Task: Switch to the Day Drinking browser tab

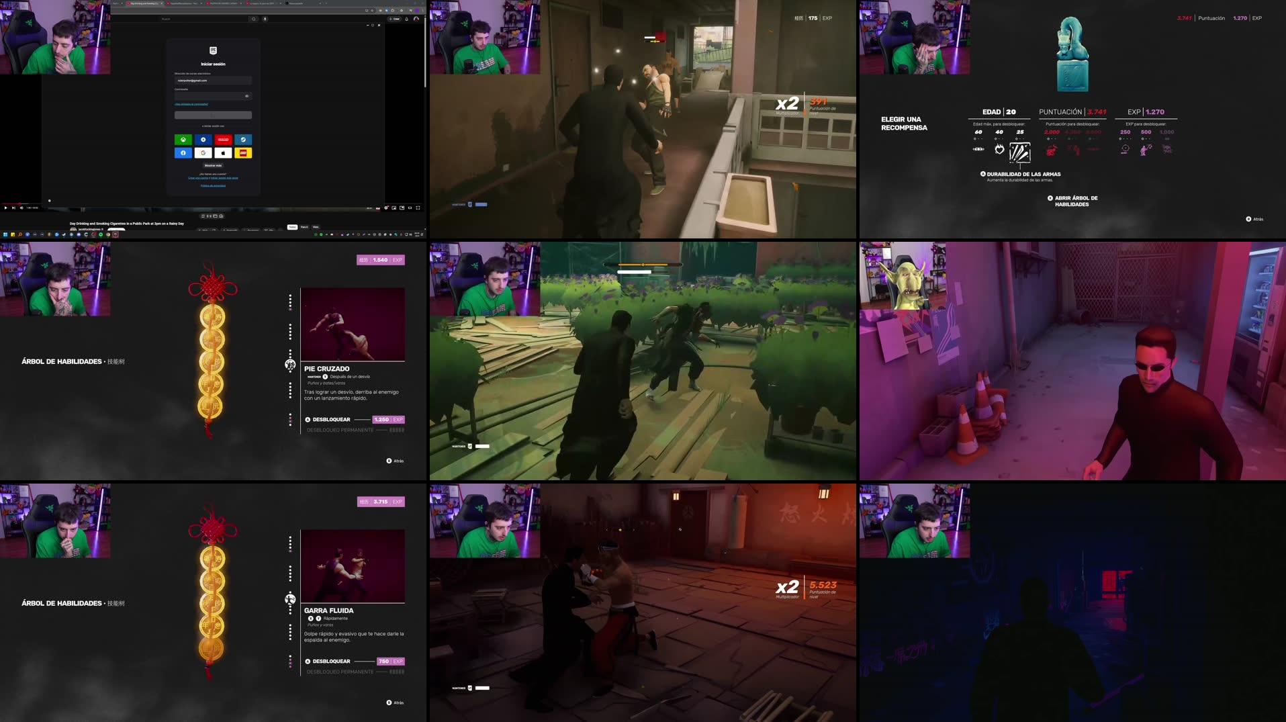Action: click(x=144, y=3)
